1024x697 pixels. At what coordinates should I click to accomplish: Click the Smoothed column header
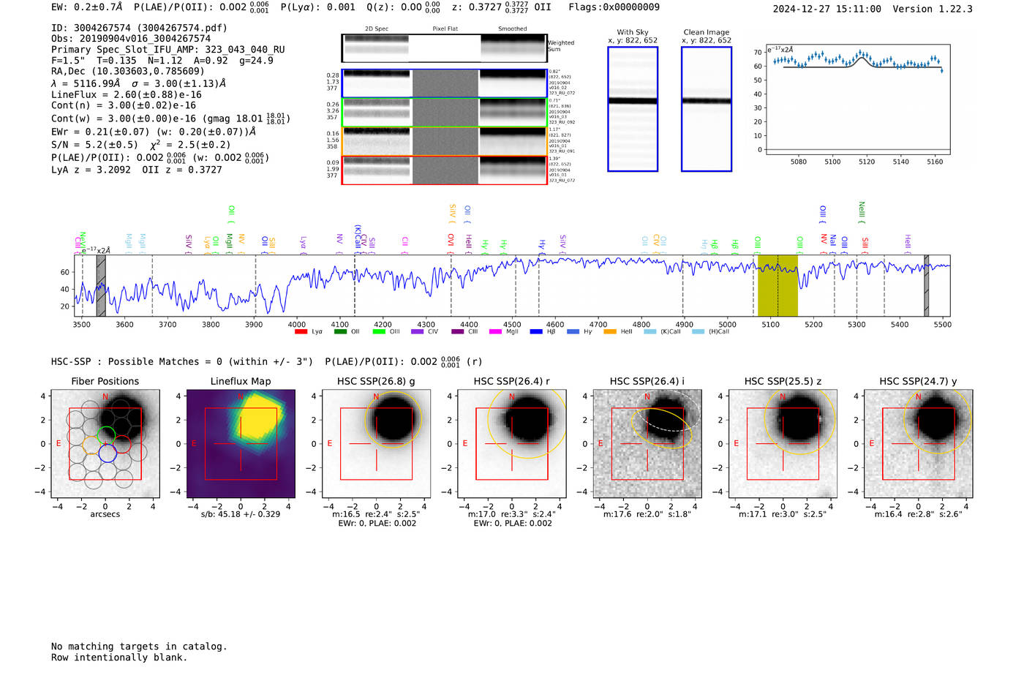tap(513, 29)
